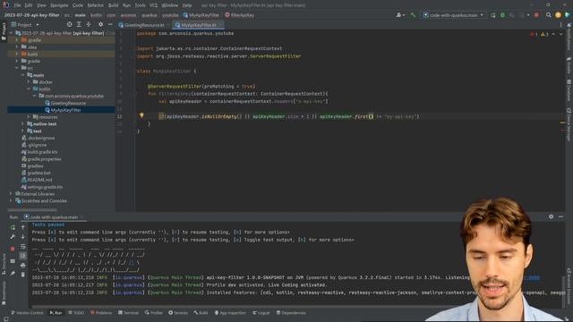Screen dimensions: 573x322
Task: Open Version Control tool window
Action: [x=27, y=313]
